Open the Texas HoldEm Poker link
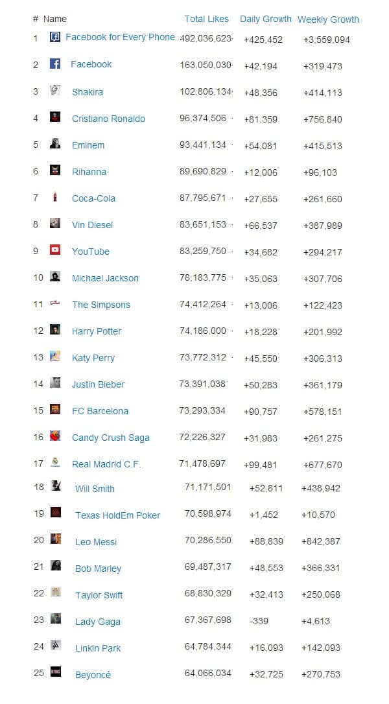The image size is (389, 704). [117, 515]
